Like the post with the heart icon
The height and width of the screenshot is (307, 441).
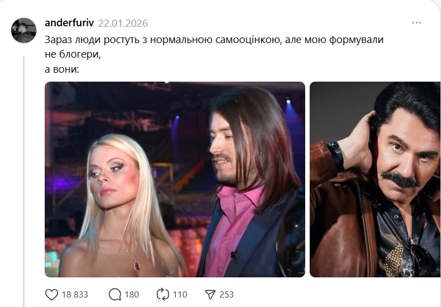52,294
